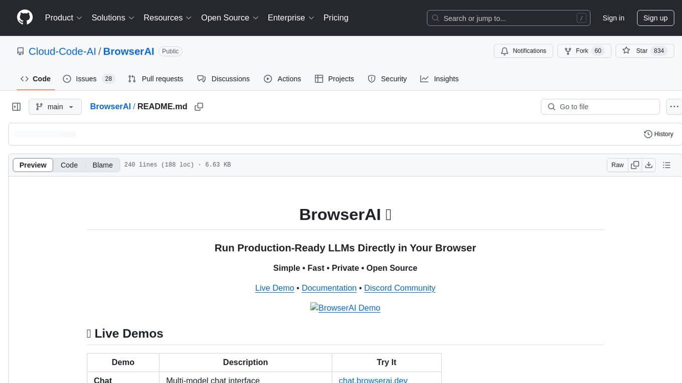Open the Issues tab
Screen dimensions: 682x383
(89, 79)
